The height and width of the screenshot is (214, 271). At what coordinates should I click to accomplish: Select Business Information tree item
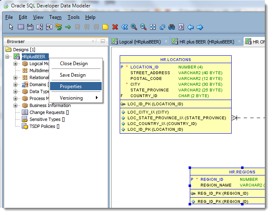(x=50, y=105)
